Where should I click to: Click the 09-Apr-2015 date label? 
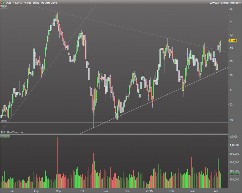[x=49, y=3]
